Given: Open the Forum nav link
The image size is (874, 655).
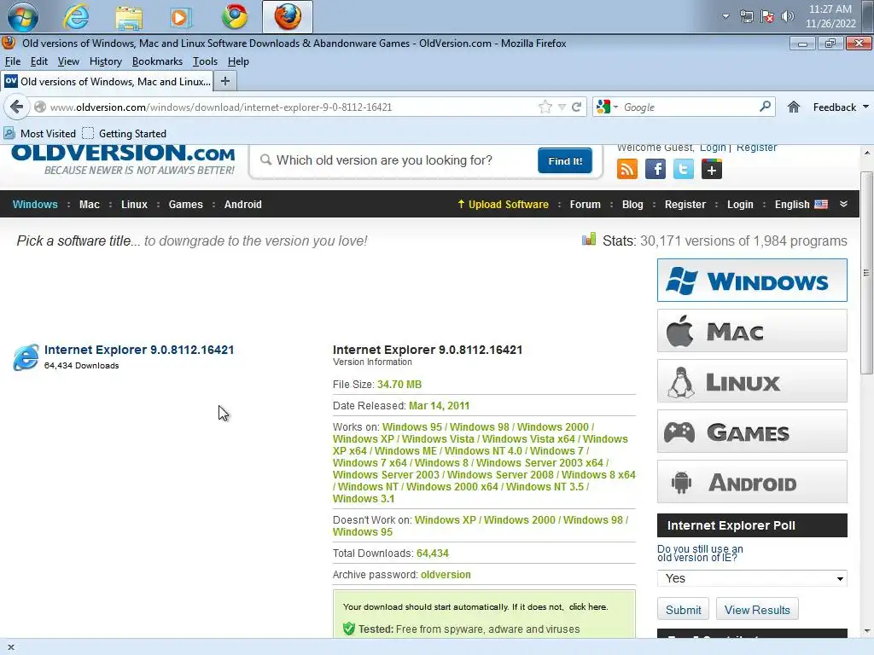Looking at the screenshot, I should 586,205.
